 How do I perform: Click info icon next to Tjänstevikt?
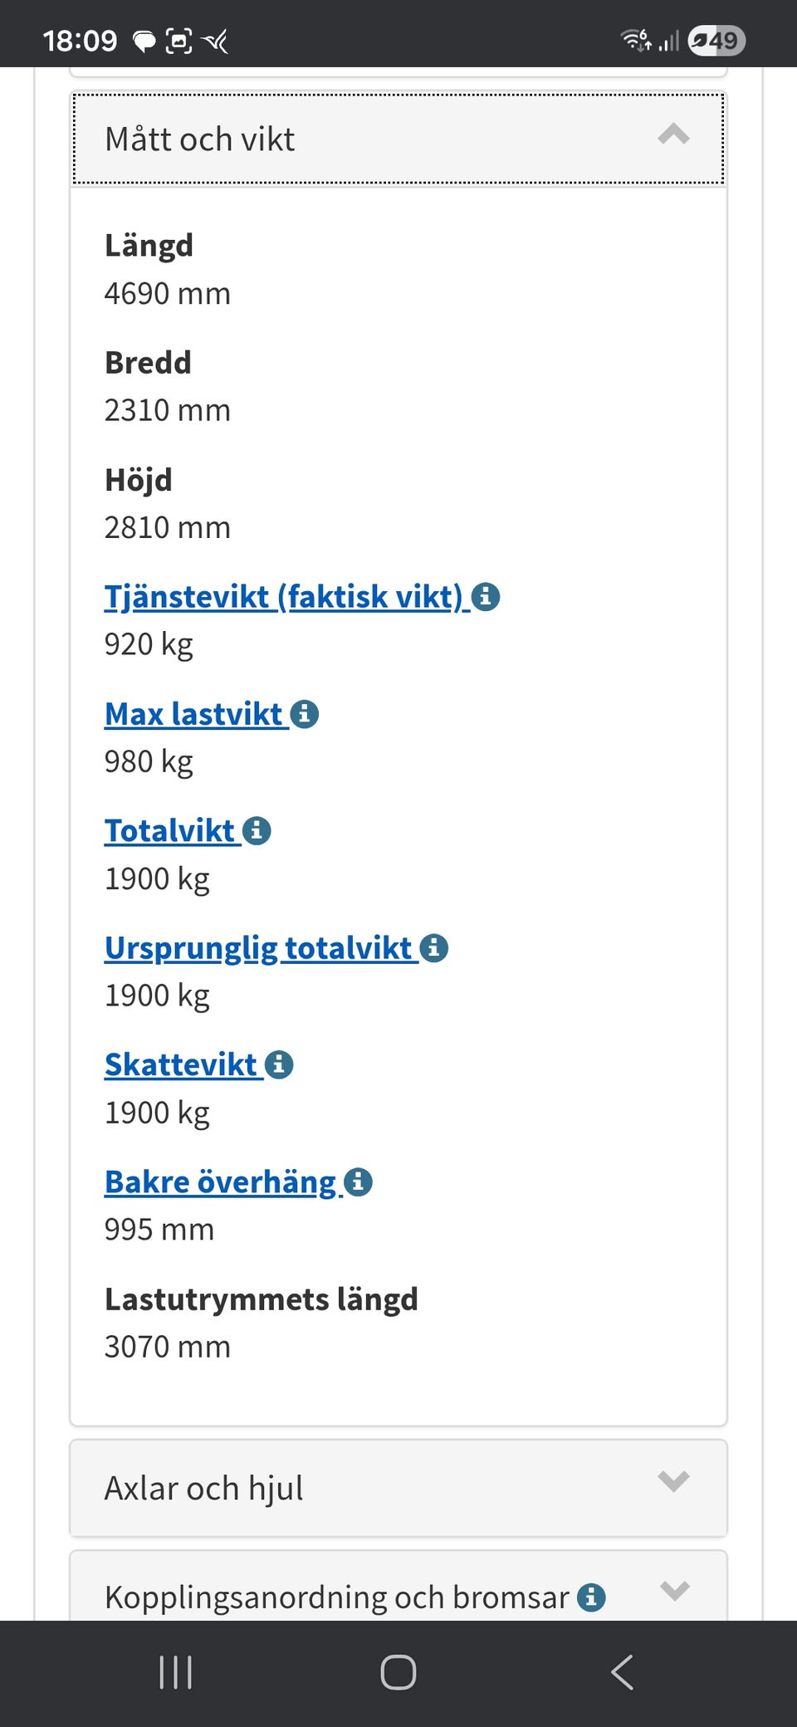pos(486,597)
